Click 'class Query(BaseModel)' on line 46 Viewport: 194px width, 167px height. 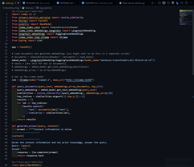[x=27, y=165]
